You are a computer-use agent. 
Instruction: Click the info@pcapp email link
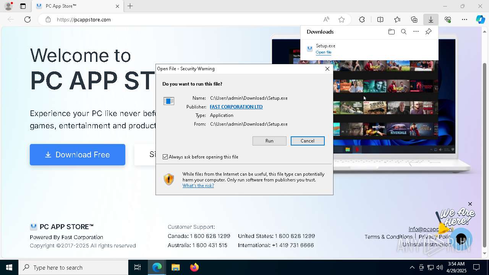point(431,229)
